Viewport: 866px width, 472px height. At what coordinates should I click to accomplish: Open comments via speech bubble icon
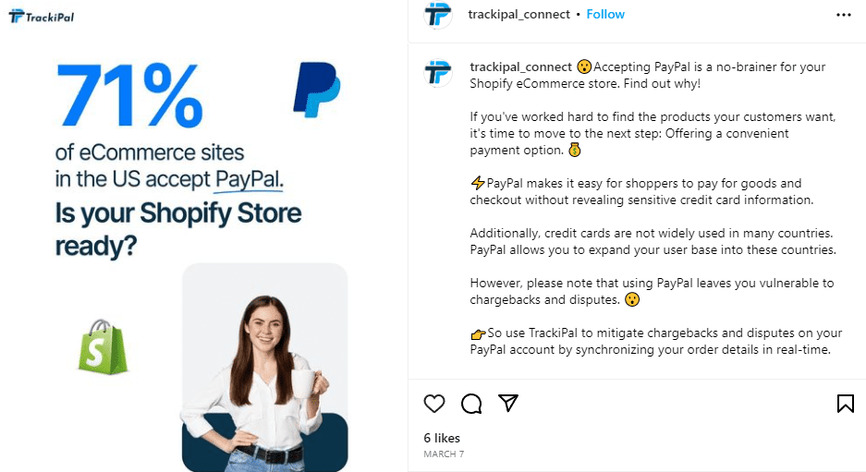(471, 404)
